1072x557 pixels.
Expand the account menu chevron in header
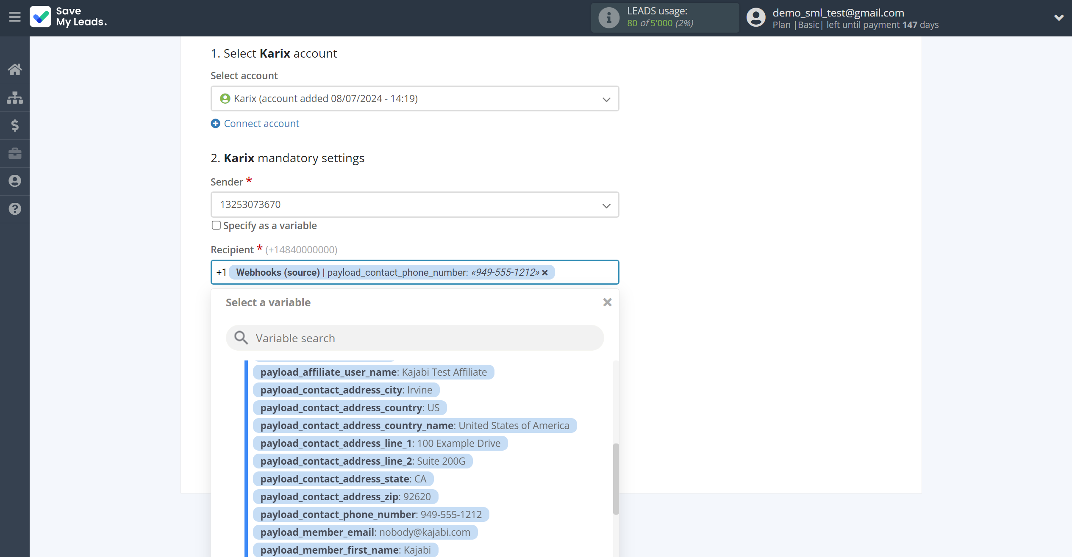click(1058, 18)
